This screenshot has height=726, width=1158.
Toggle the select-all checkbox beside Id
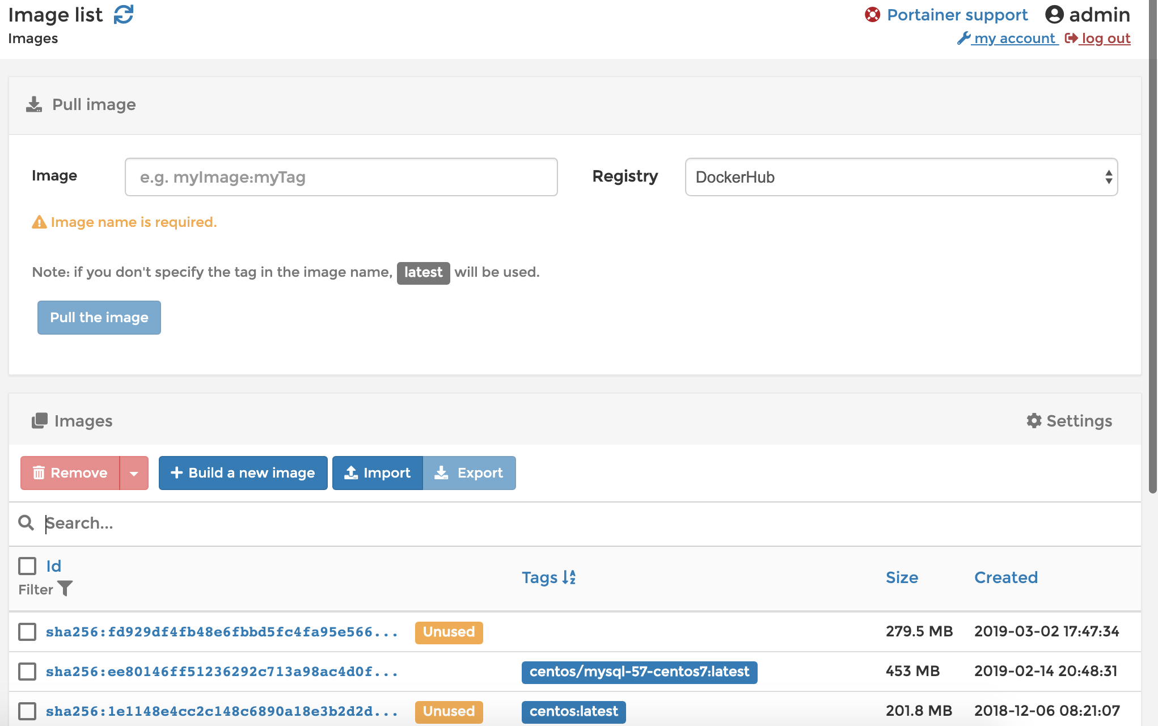click(27, 565)
